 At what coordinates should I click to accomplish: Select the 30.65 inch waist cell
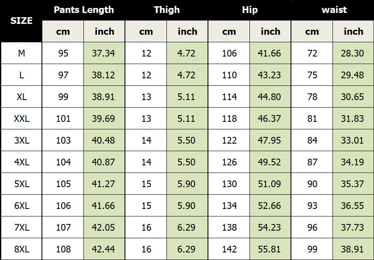353,97
